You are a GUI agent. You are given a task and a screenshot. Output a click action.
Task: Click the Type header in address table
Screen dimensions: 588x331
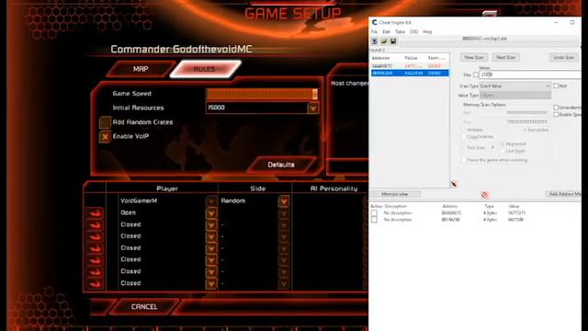pos(489,206)
